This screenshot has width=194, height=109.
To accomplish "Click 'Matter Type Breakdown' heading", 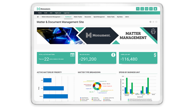I will (x=89, y=72).
